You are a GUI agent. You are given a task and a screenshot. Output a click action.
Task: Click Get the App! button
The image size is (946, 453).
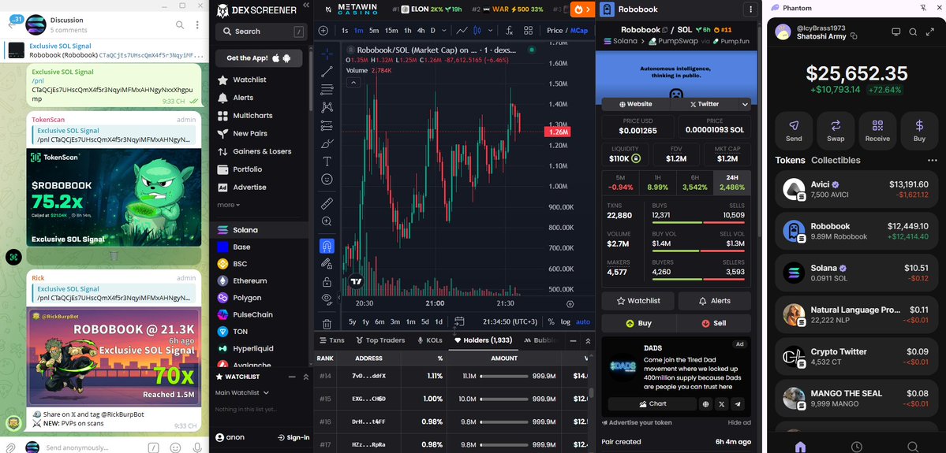tap(259, 58)
